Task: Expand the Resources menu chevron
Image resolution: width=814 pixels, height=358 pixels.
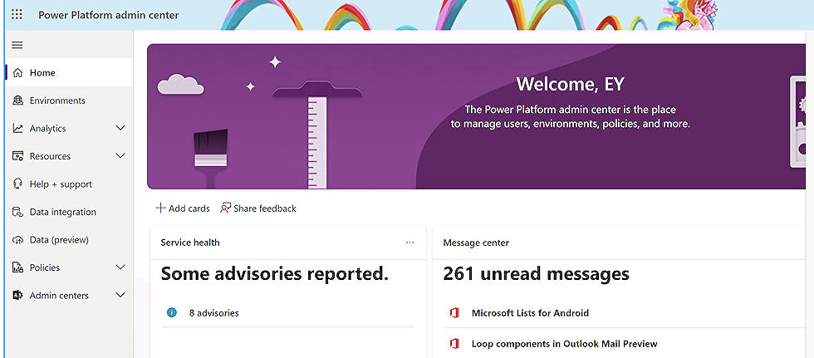Action: point(120,156)
